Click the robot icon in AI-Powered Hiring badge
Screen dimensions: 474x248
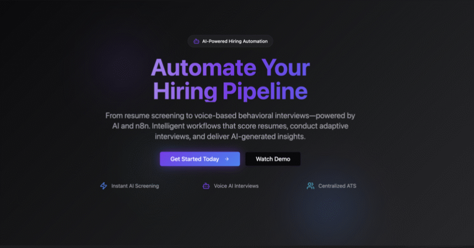coord(196,41)
